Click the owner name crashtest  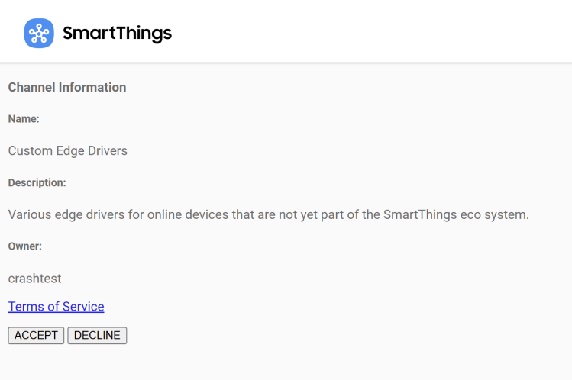(x=34, y=279)
